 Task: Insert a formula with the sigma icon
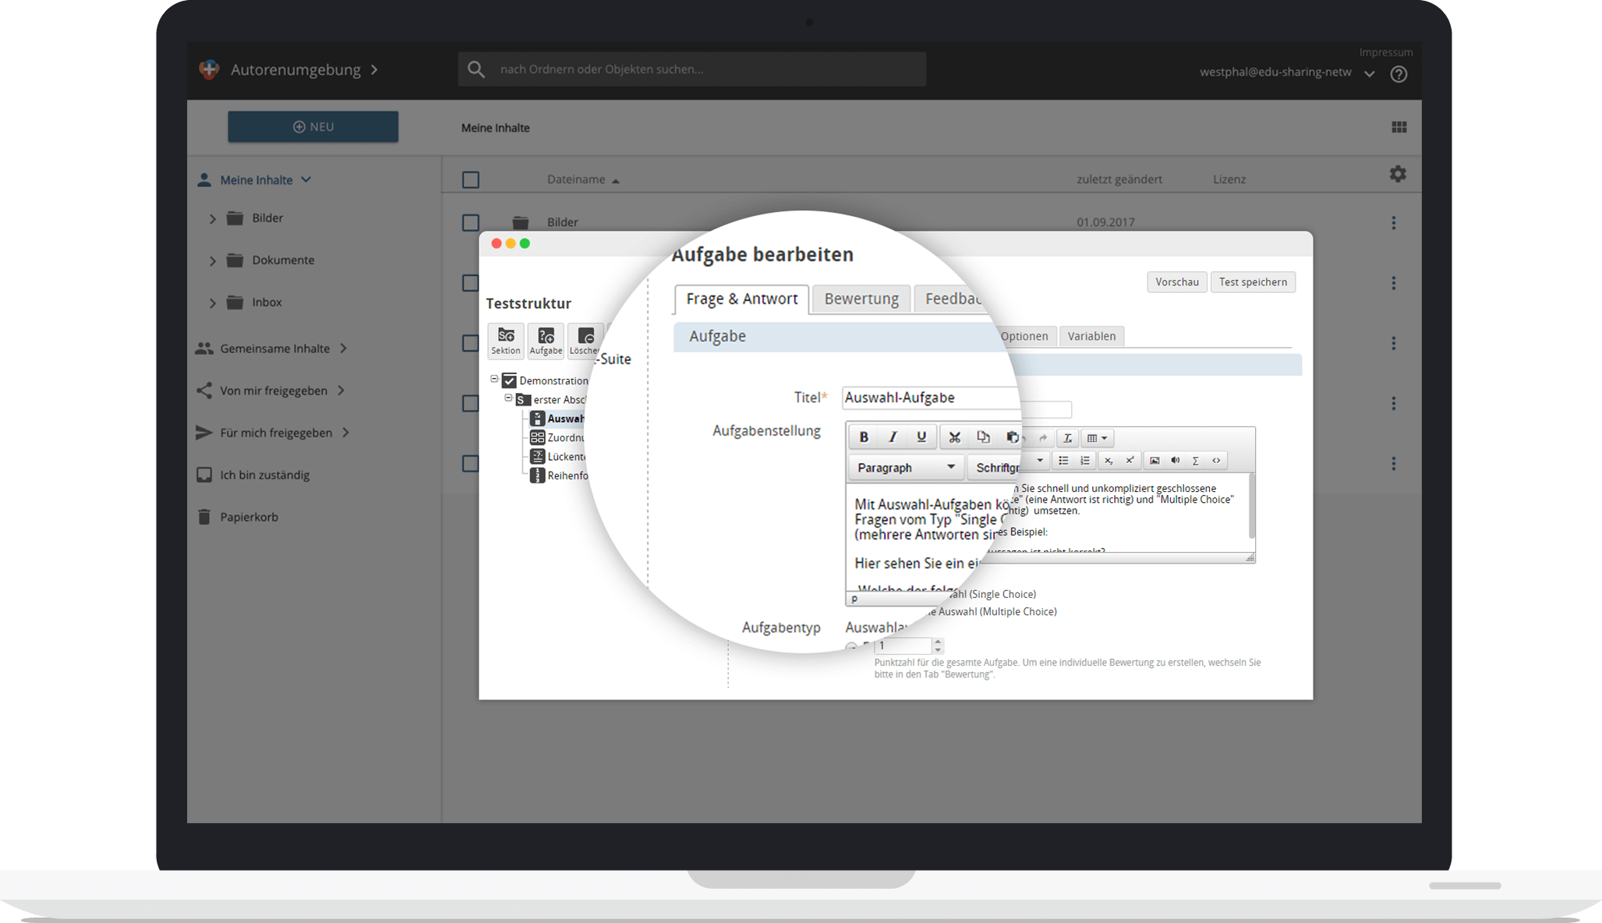(x=1195, y=461)
